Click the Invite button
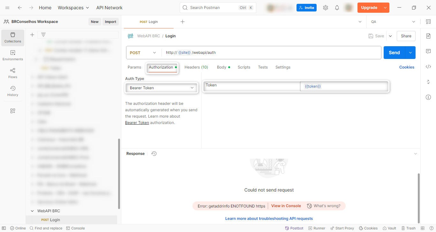 tap(306, 8)
